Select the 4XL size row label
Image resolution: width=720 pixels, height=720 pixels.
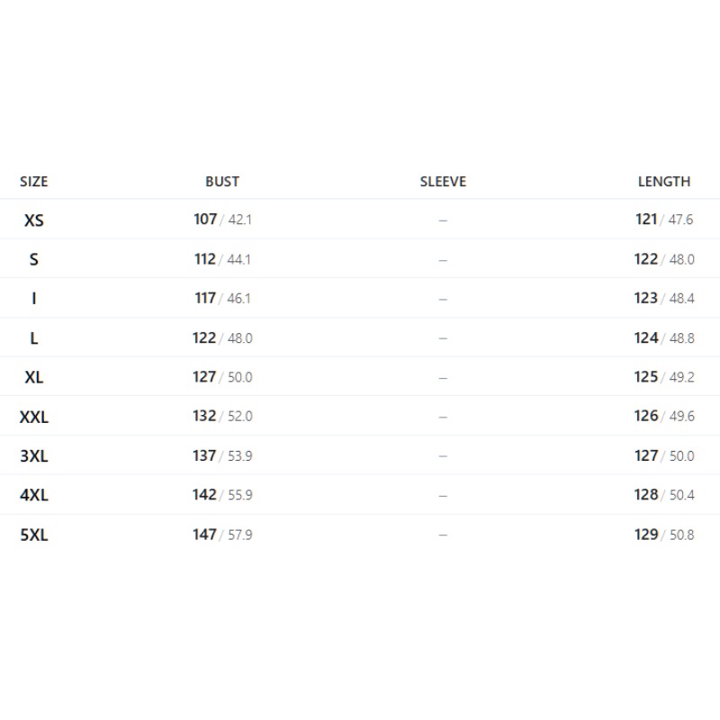(34, 495)
